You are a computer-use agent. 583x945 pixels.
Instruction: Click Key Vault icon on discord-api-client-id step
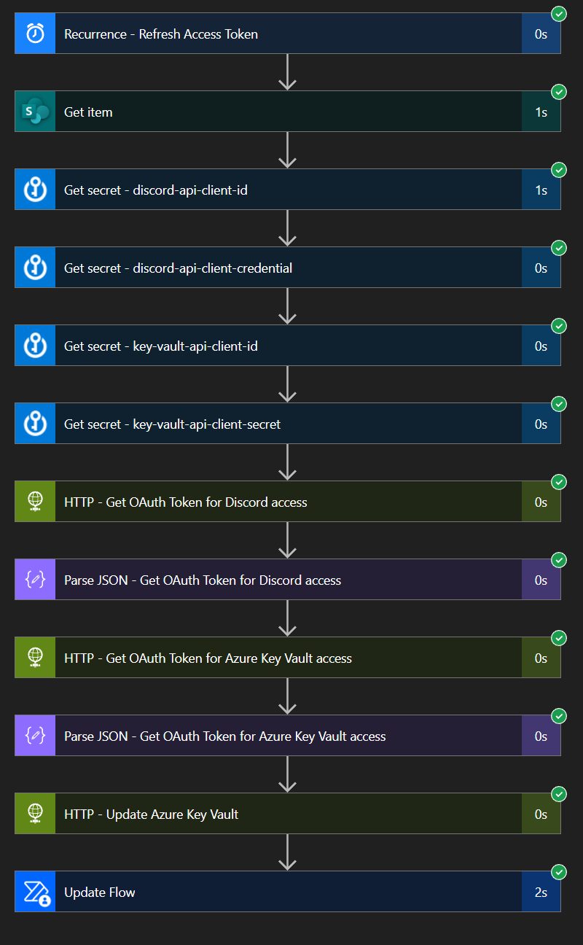point(33,189)
